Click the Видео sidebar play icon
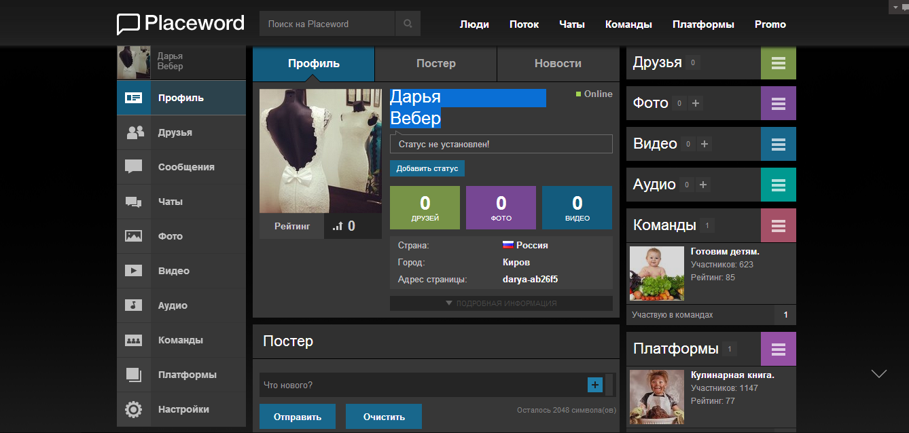Screen dimensions: 909x433 [134, 271]
